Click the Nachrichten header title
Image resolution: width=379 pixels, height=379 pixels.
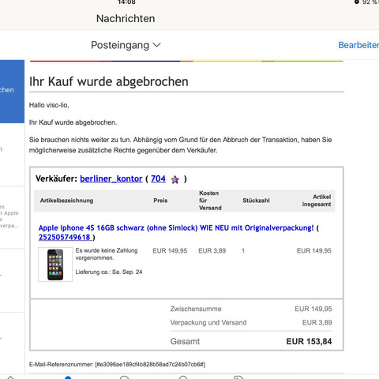click(126, 19)
